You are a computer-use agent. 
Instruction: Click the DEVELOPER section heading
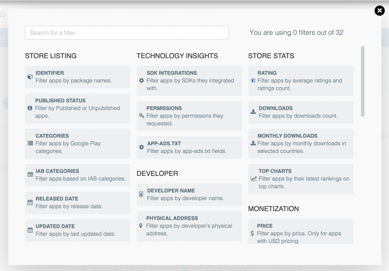tap(157, 174)
